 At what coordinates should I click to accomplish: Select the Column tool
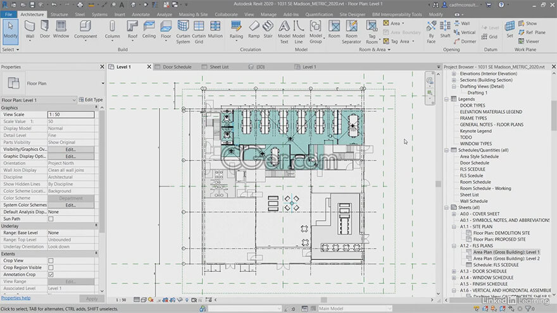coord(112,30)
